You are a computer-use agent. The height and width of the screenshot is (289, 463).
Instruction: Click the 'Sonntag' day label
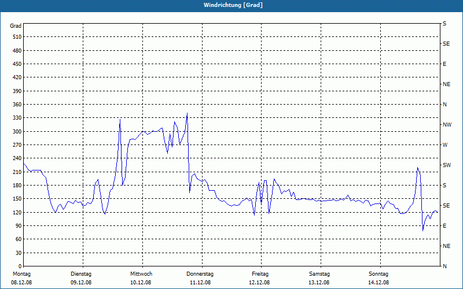379,274
